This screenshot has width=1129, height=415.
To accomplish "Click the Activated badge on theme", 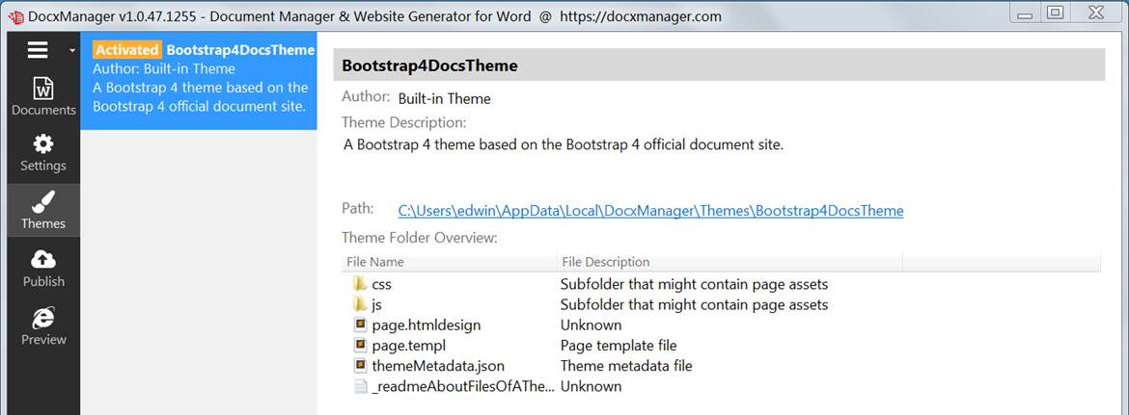I will [x=126, y=50].
